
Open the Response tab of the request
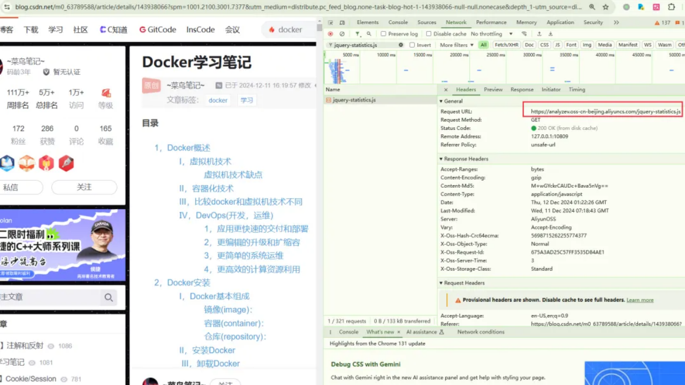coord(522,89)
